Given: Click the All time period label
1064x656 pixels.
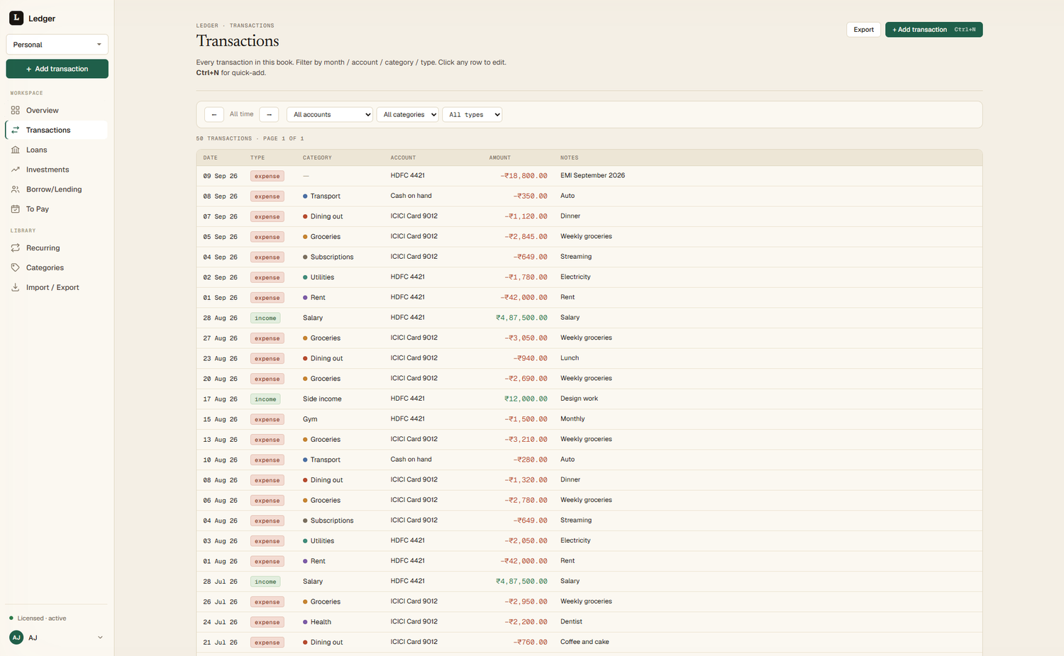Looking at the screenshot, I should (x=242, y=114).
